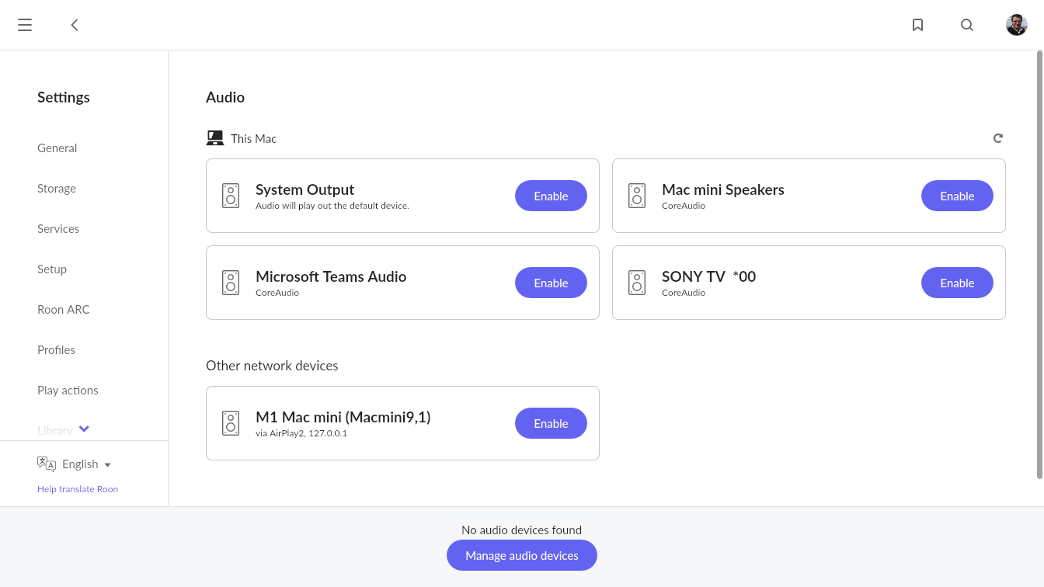Viewport: 1044px width, 587px height.
Task: Click 'Audio will play out the default device.'
Action: click(x=332, y=206)
